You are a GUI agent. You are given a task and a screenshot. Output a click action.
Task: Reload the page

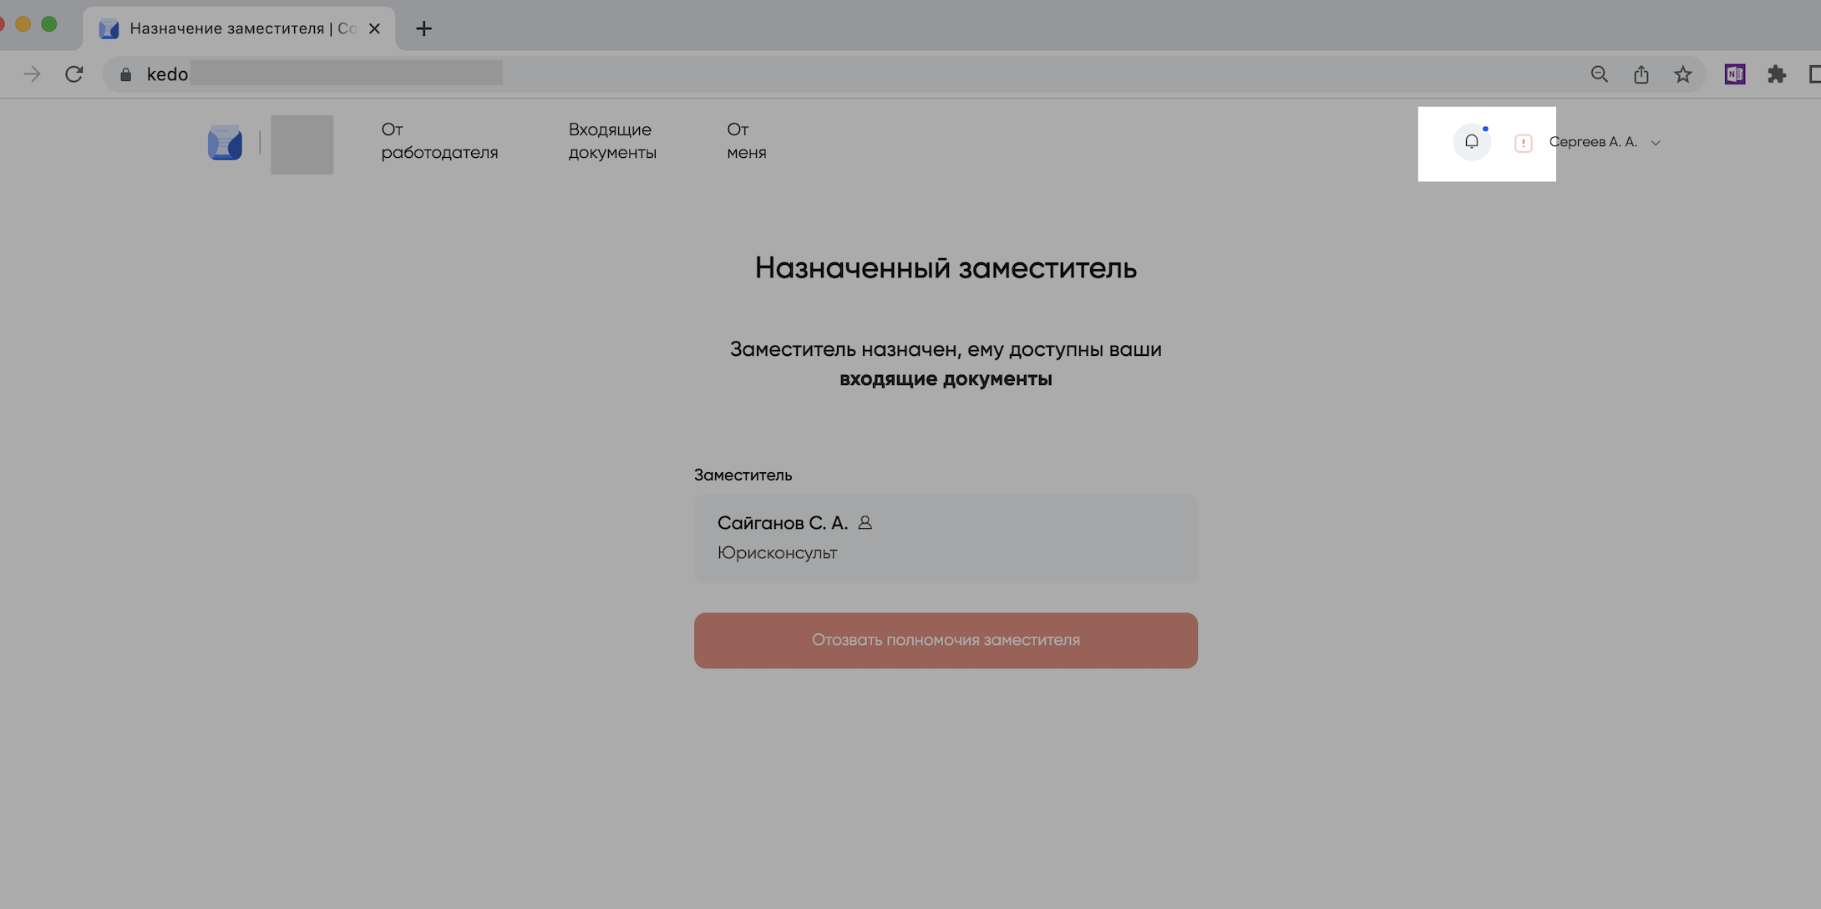click(74, 74)
